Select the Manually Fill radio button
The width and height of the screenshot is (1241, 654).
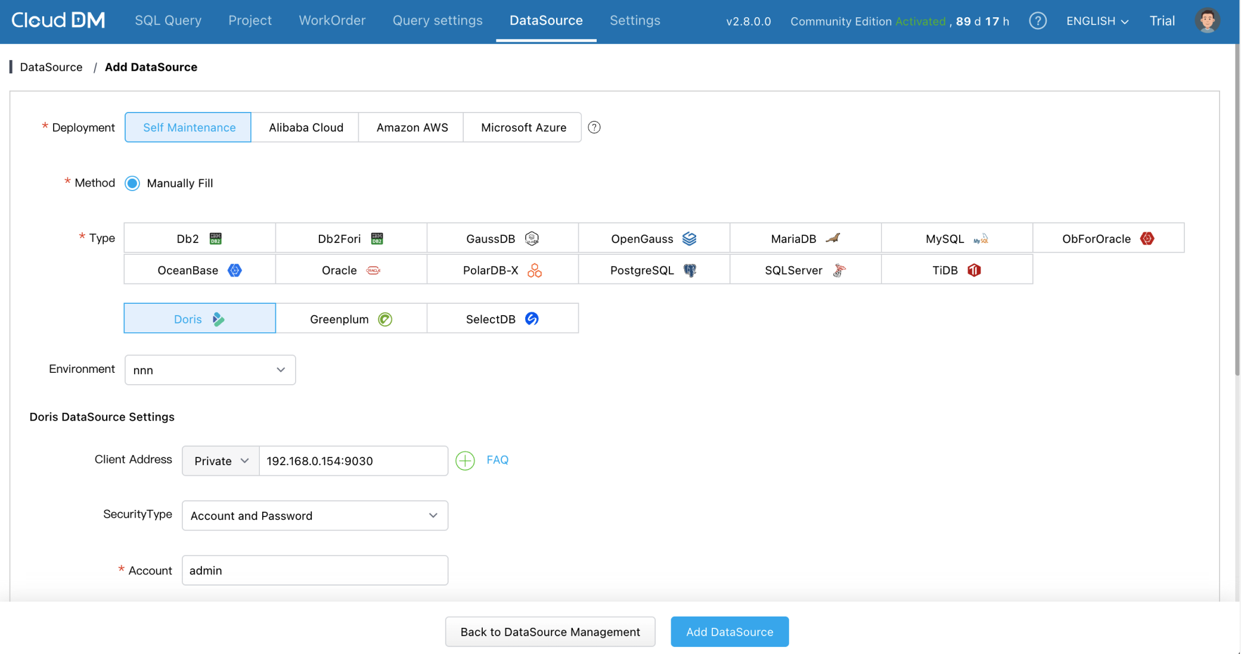pyautogui.click(x=132, y=183)
